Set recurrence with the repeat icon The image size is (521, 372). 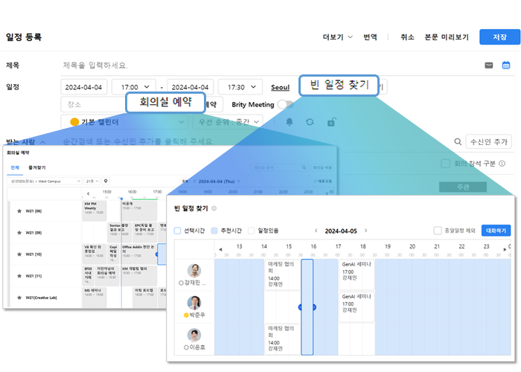(x=310, y=122)
